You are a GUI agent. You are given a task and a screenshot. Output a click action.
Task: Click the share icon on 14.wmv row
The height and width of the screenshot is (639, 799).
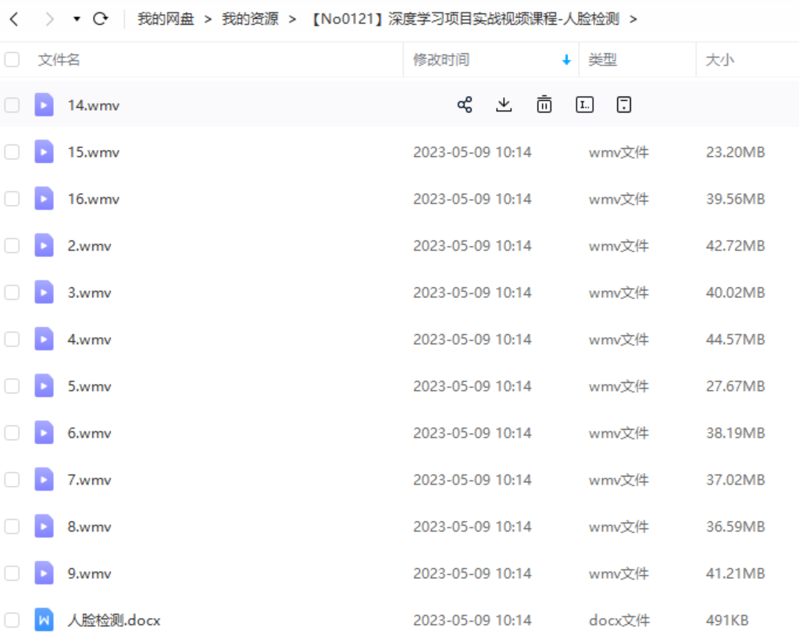(465, 105)
